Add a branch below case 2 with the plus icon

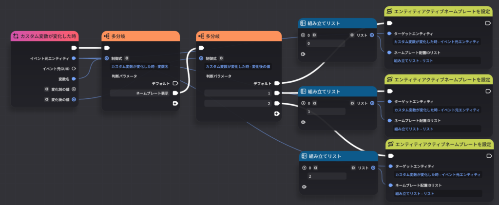tap(277, 113)
